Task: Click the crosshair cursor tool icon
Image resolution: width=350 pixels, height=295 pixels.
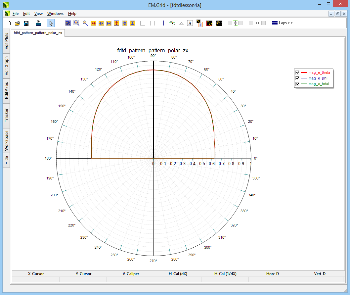Action: [163, 23]
